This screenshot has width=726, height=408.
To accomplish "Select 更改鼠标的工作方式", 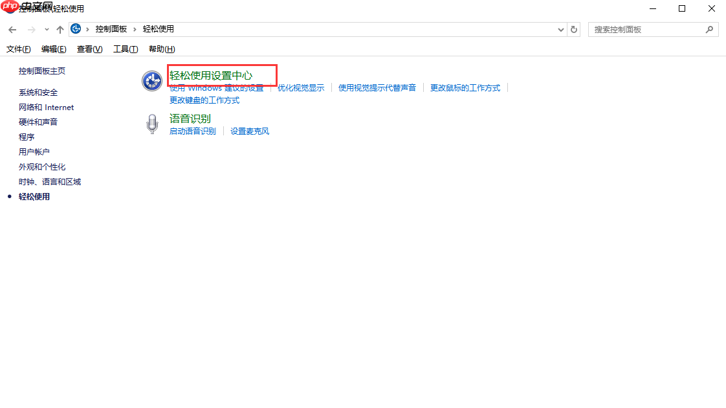I will (465, 87).
